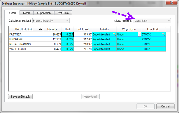Screen dimensions: 179x113
Task: Select STOCK cost code in FINISHING row
Action: [x=153, y=39]
